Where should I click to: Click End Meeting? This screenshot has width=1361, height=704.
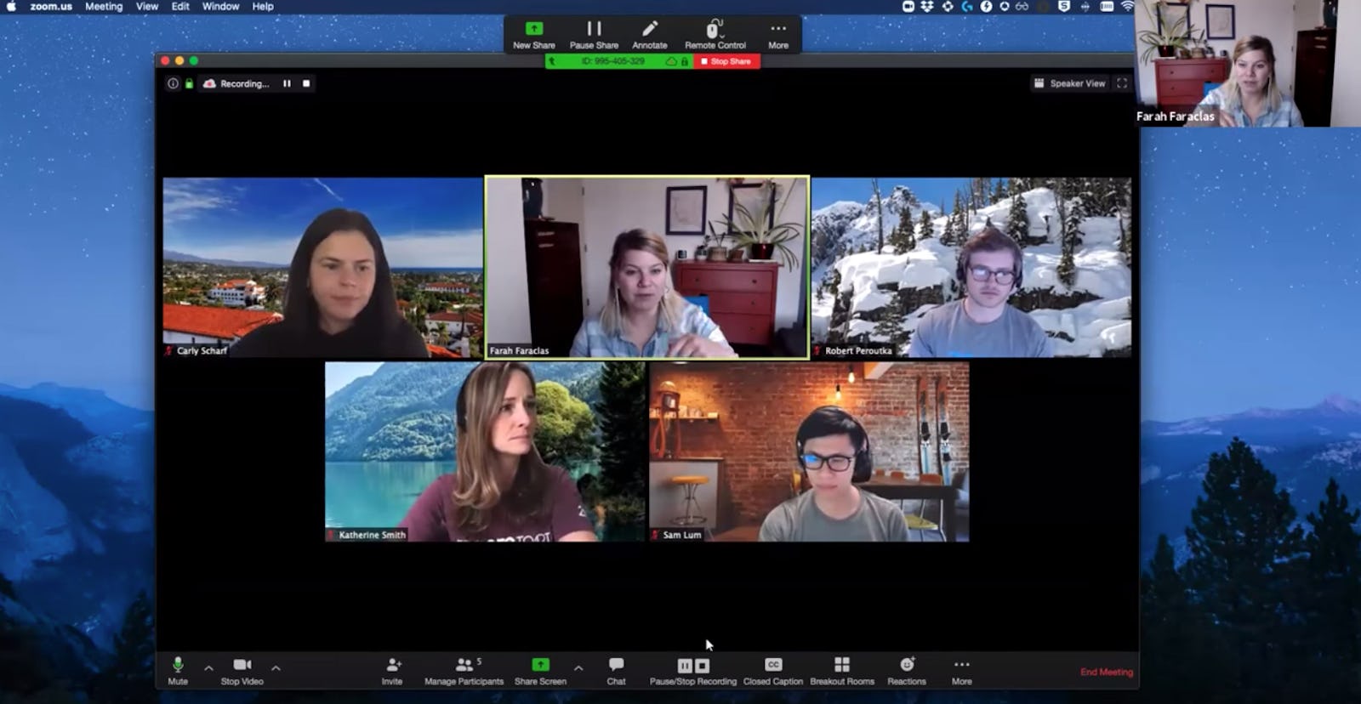click(1106, 672)
